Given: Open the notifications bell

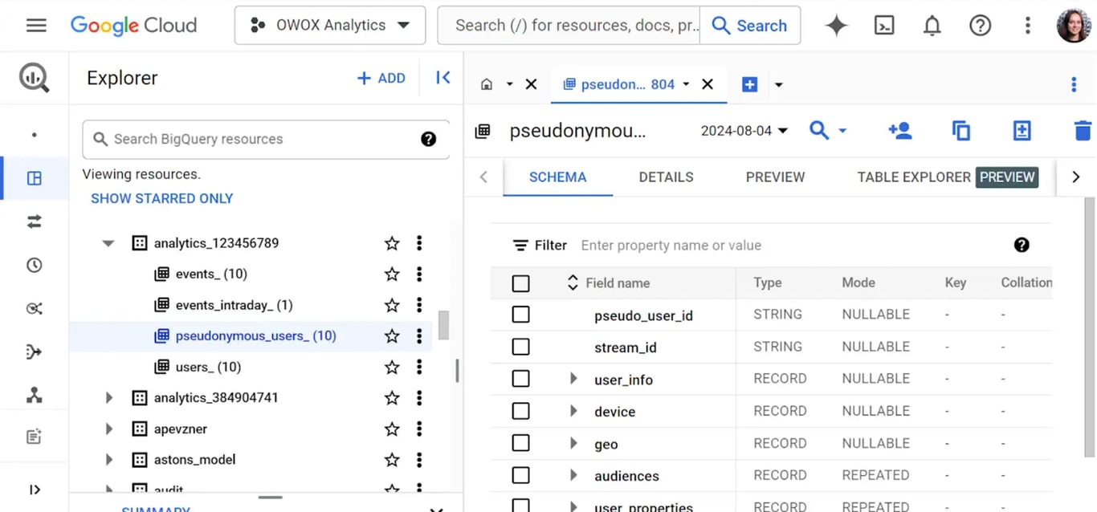Looking at the screenshot, I should click(x=932, y=26).
